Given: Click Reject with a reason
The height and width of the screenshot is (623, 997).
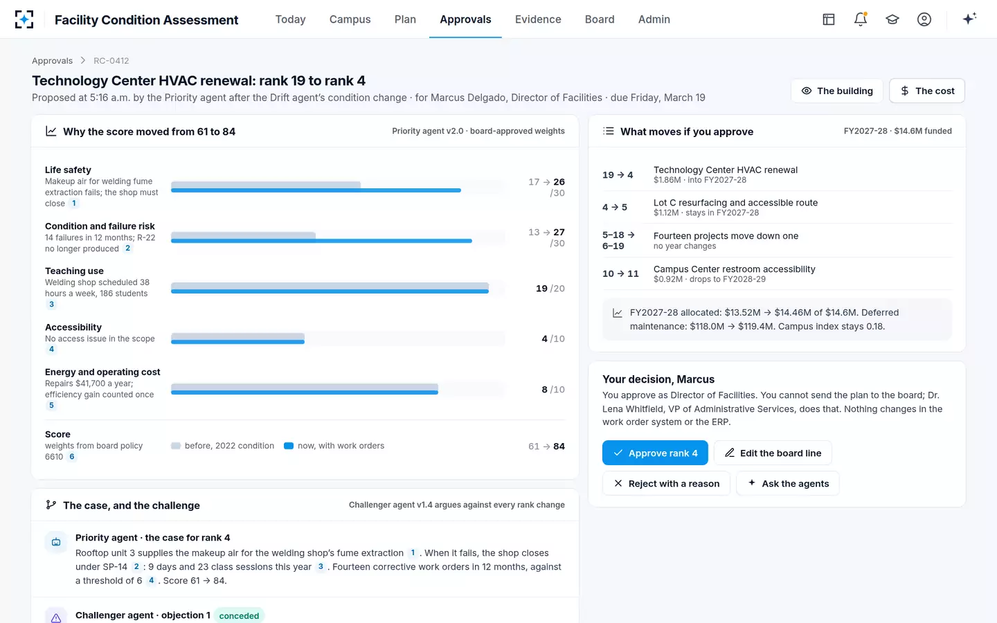Looking at the screenshot, I should tap(667, 483).
